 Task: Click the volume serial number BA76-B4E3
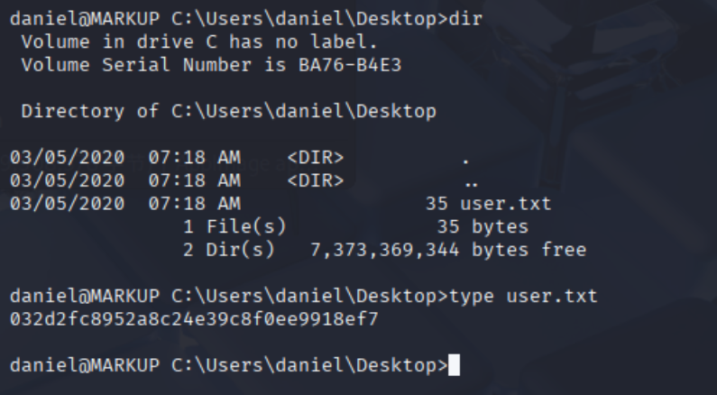pyautogui.click(x=350, y=65)
